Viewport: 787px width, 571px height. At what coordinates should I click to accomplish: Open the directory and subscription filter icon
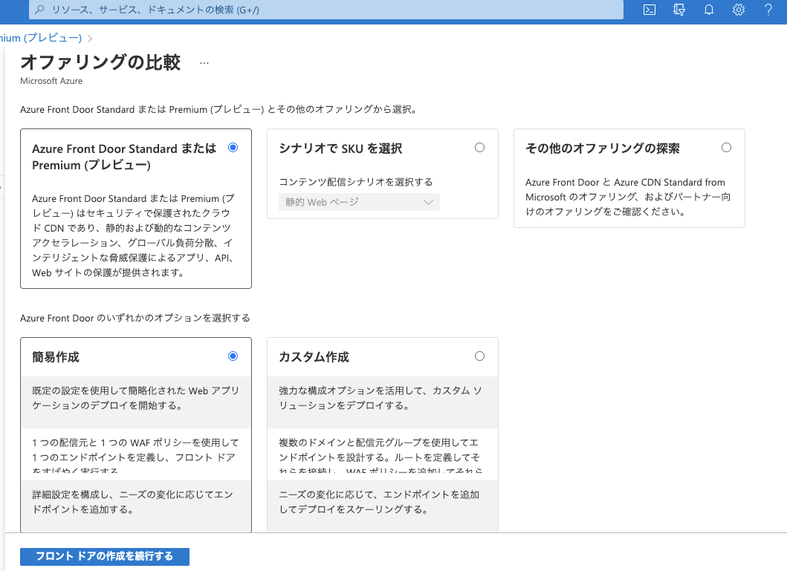[x=679, y=10]
